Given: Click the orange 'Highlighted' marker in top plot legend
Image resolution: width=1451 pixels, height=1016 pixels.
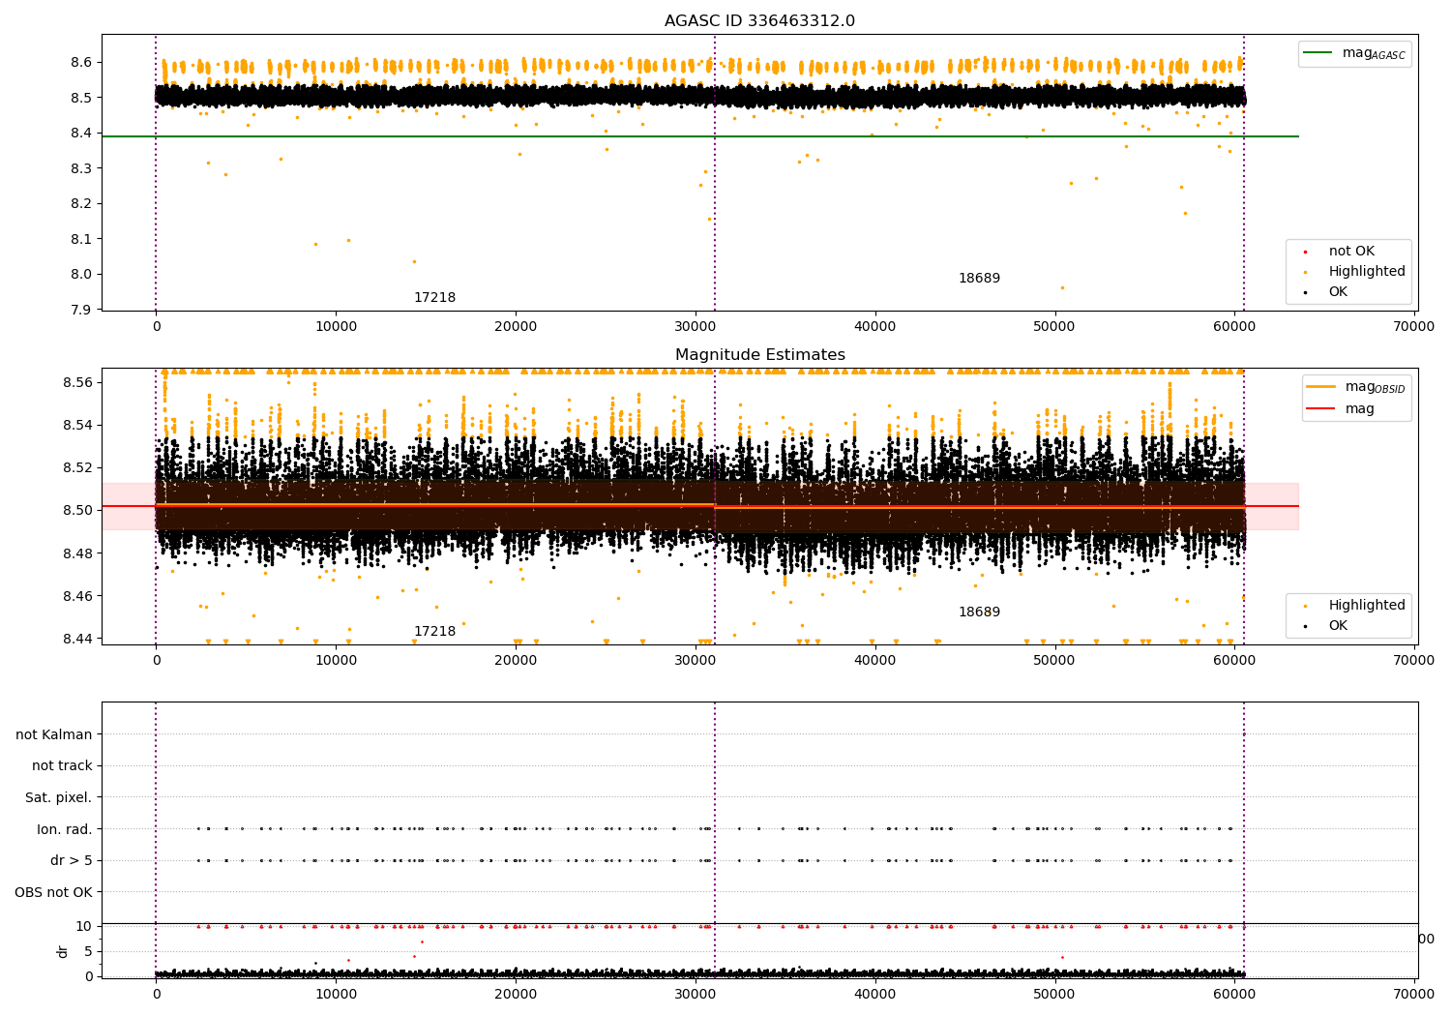Looking at the screenshot, I should [1306, 272].
